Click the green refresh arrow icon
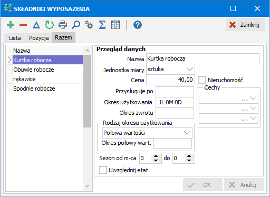This screenshot has width=270, height=197. (x=50, y=25)
